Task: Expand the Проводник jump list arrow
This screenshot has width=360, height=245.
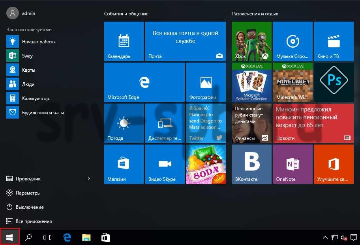Action: [x=89, y=179]
